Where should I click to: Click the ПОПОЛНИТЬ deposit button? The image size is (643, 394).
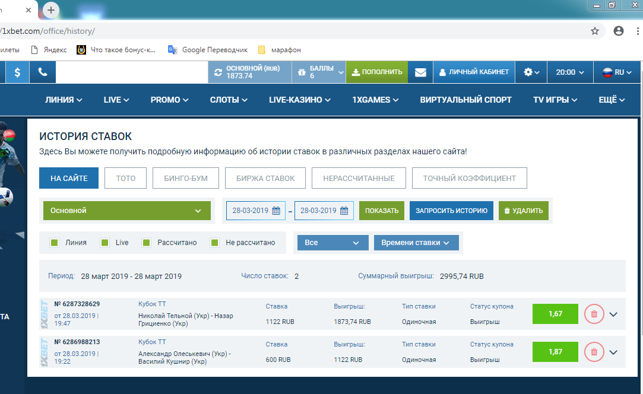[377, 72]
